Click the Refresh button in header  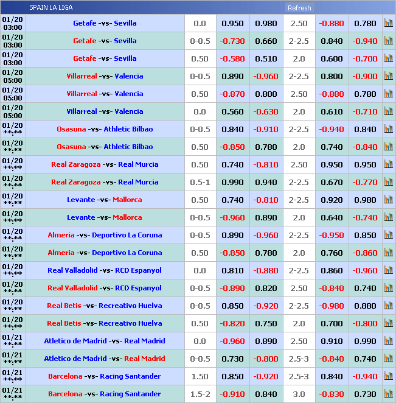299,8
